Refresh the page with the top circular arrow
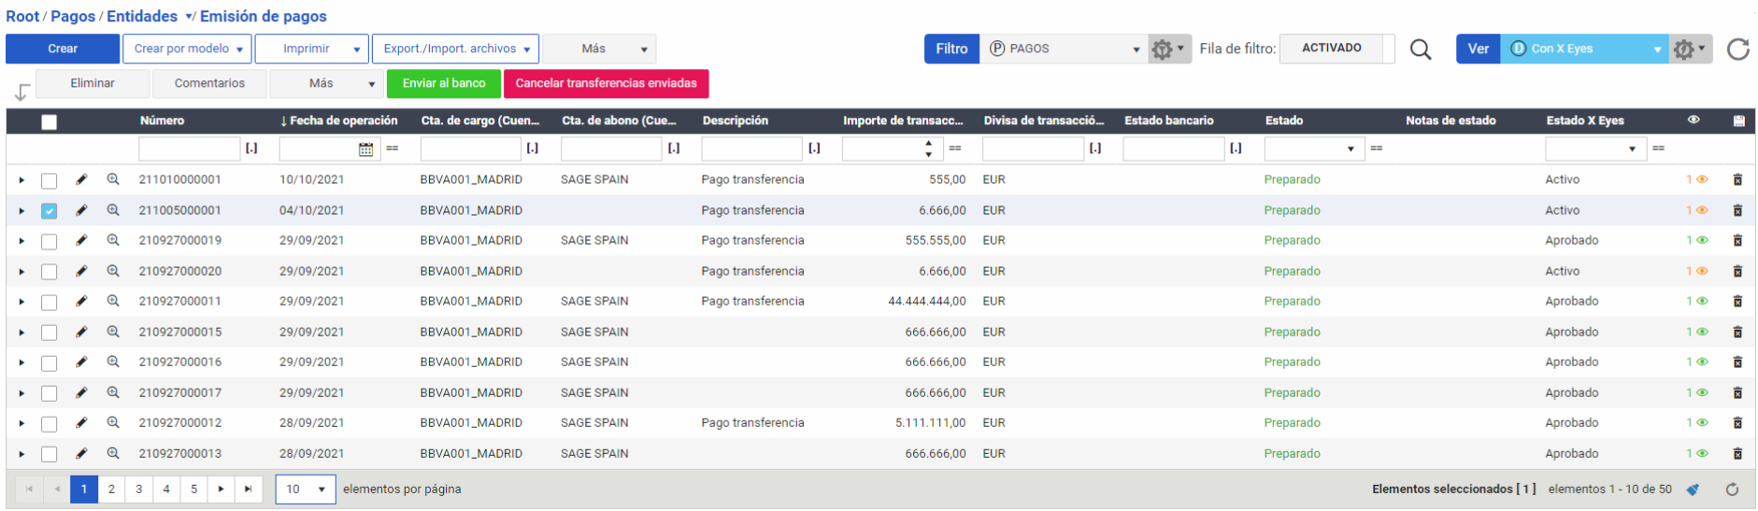 tap(1737, 49)
